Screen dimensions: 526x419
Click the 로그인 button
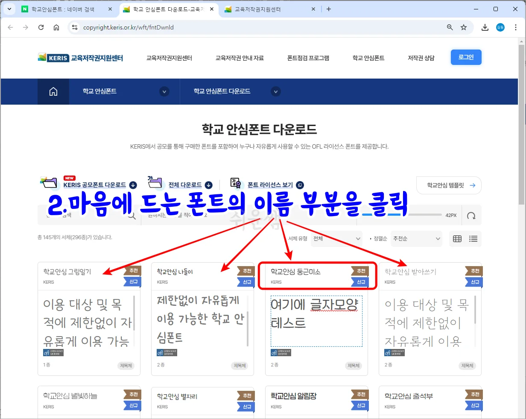(466, 57)
